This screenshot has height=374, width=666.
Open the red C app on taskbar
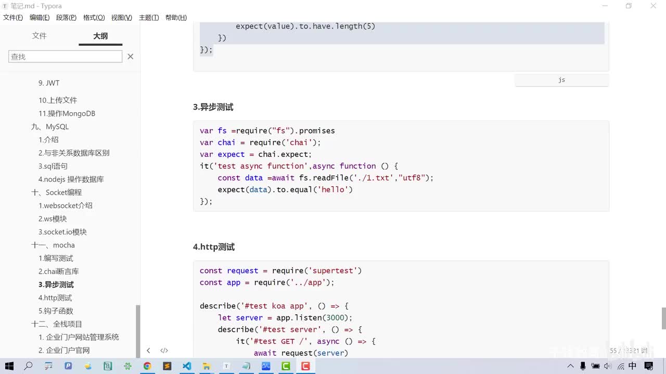click(305, 366)
